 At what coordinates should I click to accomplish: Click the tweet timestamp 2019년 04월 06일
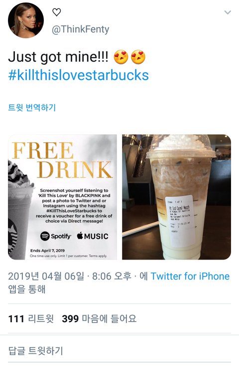(x=46, y=276)
